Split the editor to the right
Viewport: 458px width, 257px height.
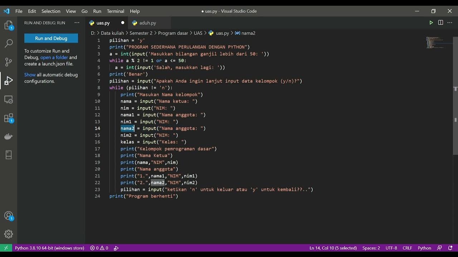[x=440, y=22]
